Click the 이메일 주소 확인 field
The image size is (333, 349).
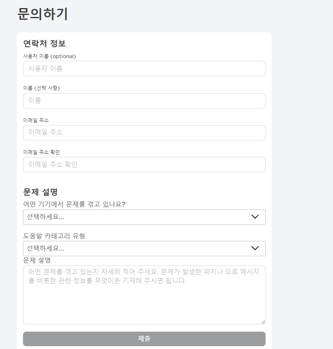144,165
